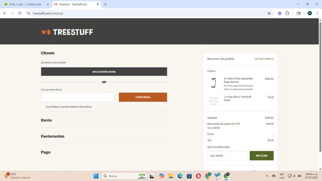Switch to the Verify Codes SimplyCodes tab
Screen dimensions: 322x181
pos(25,4)
